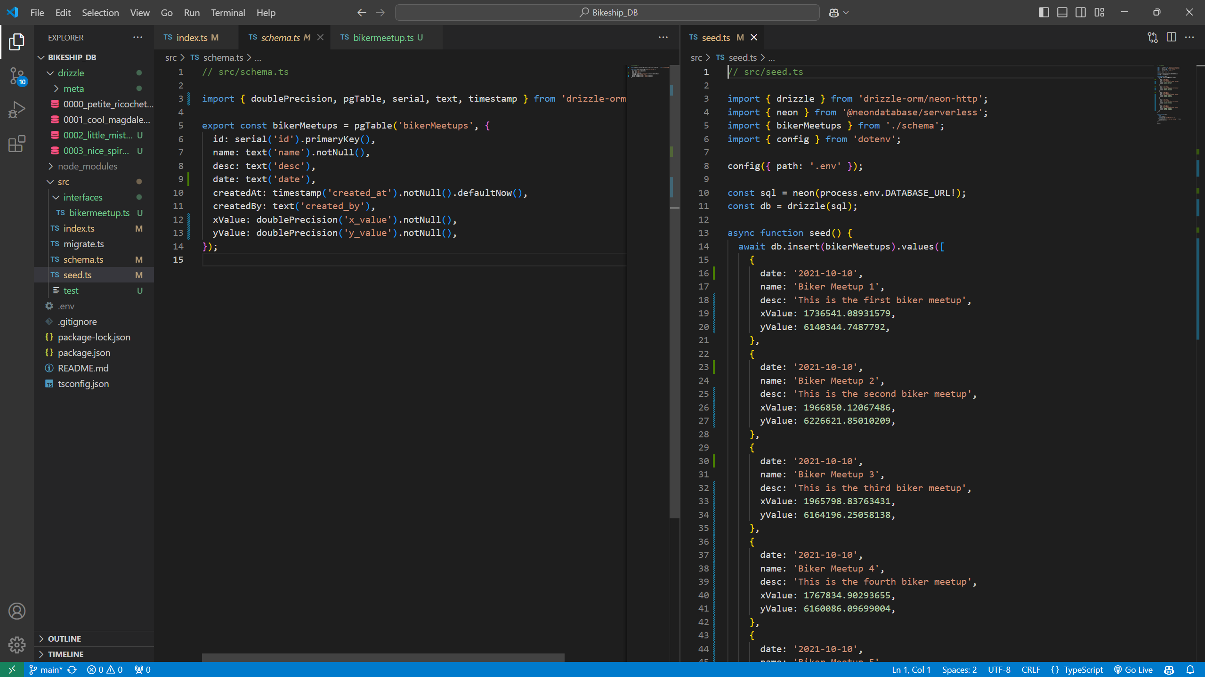Expand the OUTLINE section
Screen dimensions: 1205x677
click(x=94, y=639)
